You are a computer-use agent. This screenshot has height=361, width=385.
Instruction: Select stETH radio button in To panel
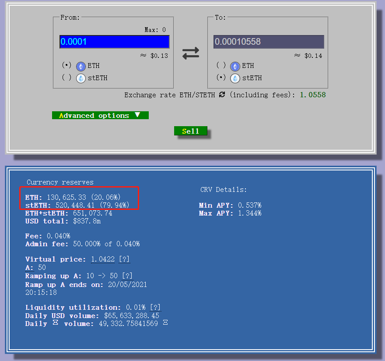[x=221, y=78]
